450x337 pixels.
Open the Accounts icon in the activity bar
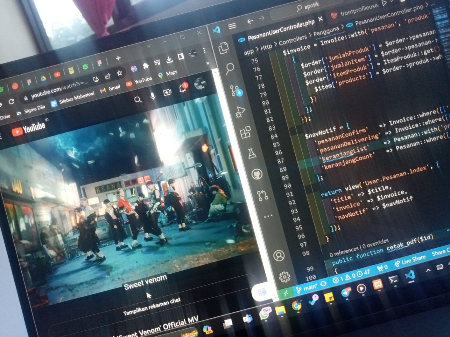(x=279, y=256)
